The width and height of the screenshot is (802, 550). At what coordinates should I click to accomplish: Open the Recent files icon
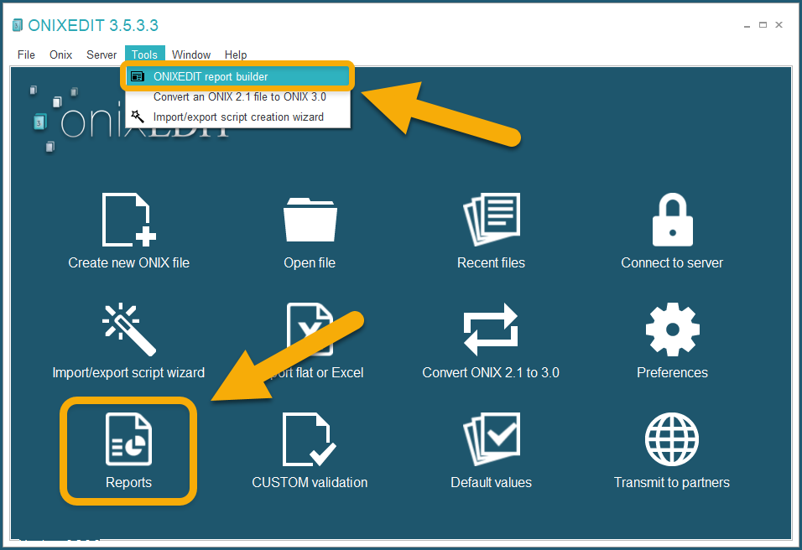point(491,220)
